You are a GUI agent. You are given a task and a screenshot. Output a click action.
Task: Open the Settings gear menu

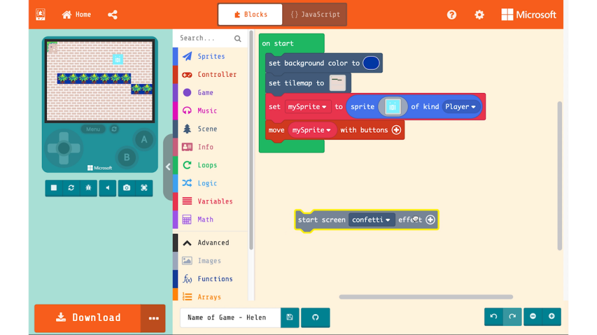(479, 15)
